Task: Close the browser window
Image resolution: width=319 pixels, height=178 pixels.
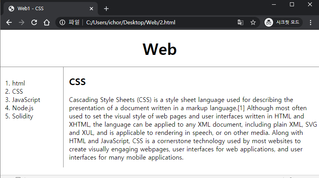Action: pyautogui.click(x=310, y=4)
